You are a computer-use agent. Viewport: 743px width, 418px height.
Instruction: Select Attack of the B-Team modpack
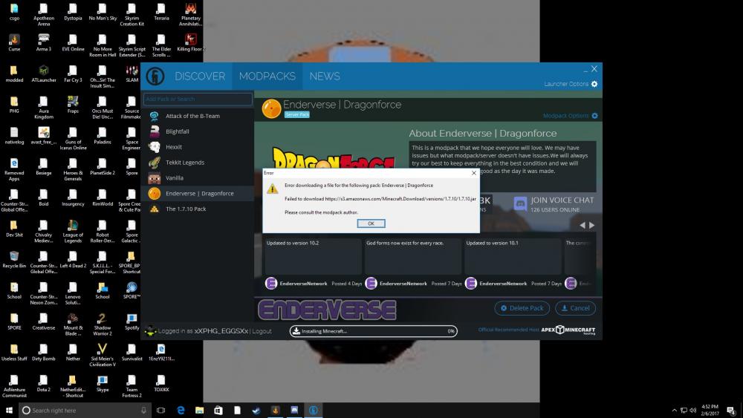click(198, 116)
